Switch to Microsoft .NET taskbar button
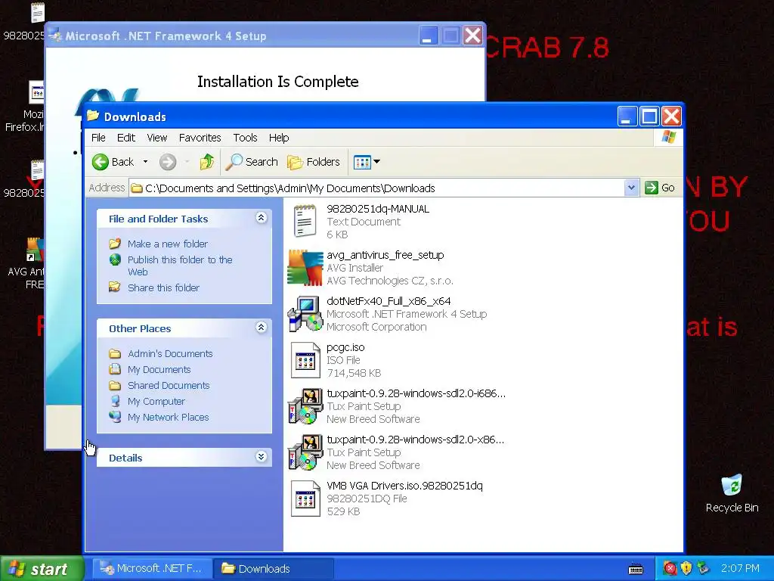The height and width of the screenshot is (581, 774). [x=153, y=569]
